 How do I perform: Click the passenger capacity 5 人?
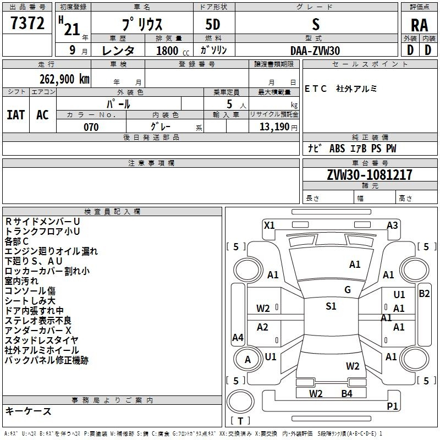pyautogui.click(x=237, y=105)
